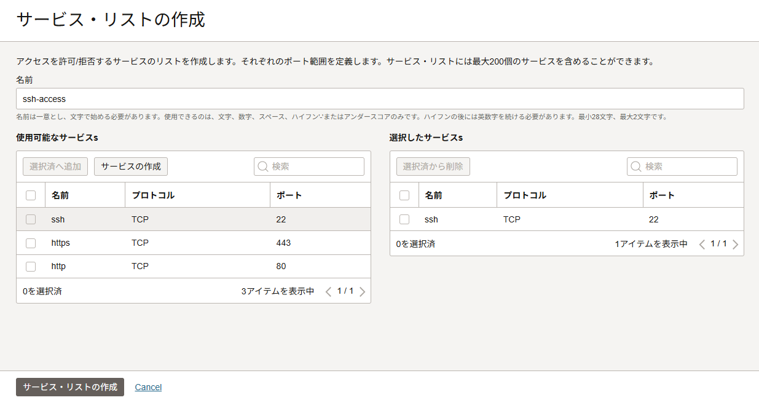The height and width of the screenshot is (400, 759).
Task: Tick the ssh checkbox in selected services
Action: (404, 219)
